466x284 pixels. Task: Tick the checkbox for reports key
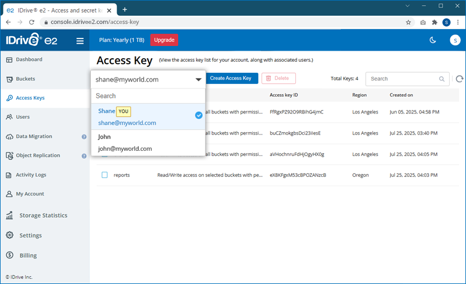coord(105,175)
